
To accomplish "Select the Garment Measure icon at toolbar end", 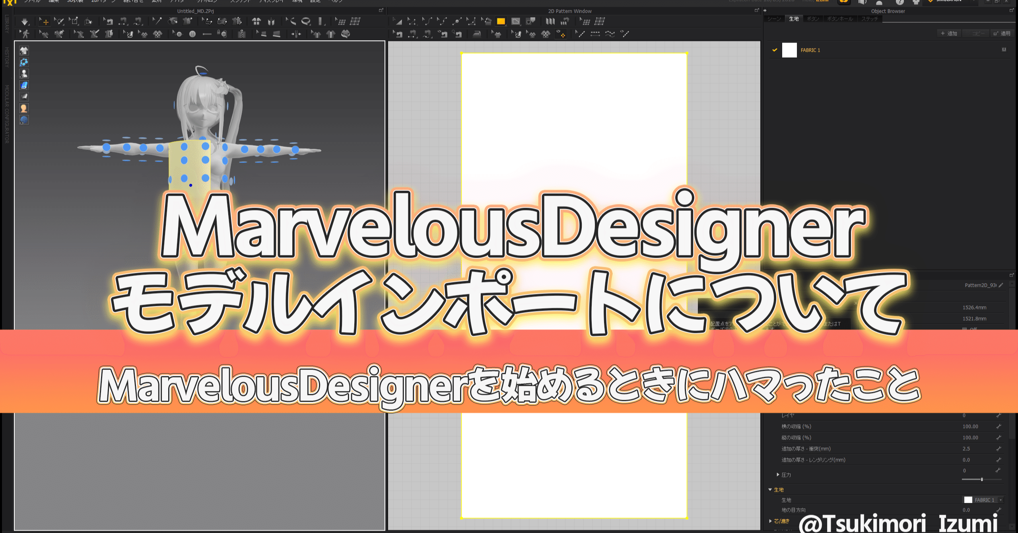I will coord(346,34).
